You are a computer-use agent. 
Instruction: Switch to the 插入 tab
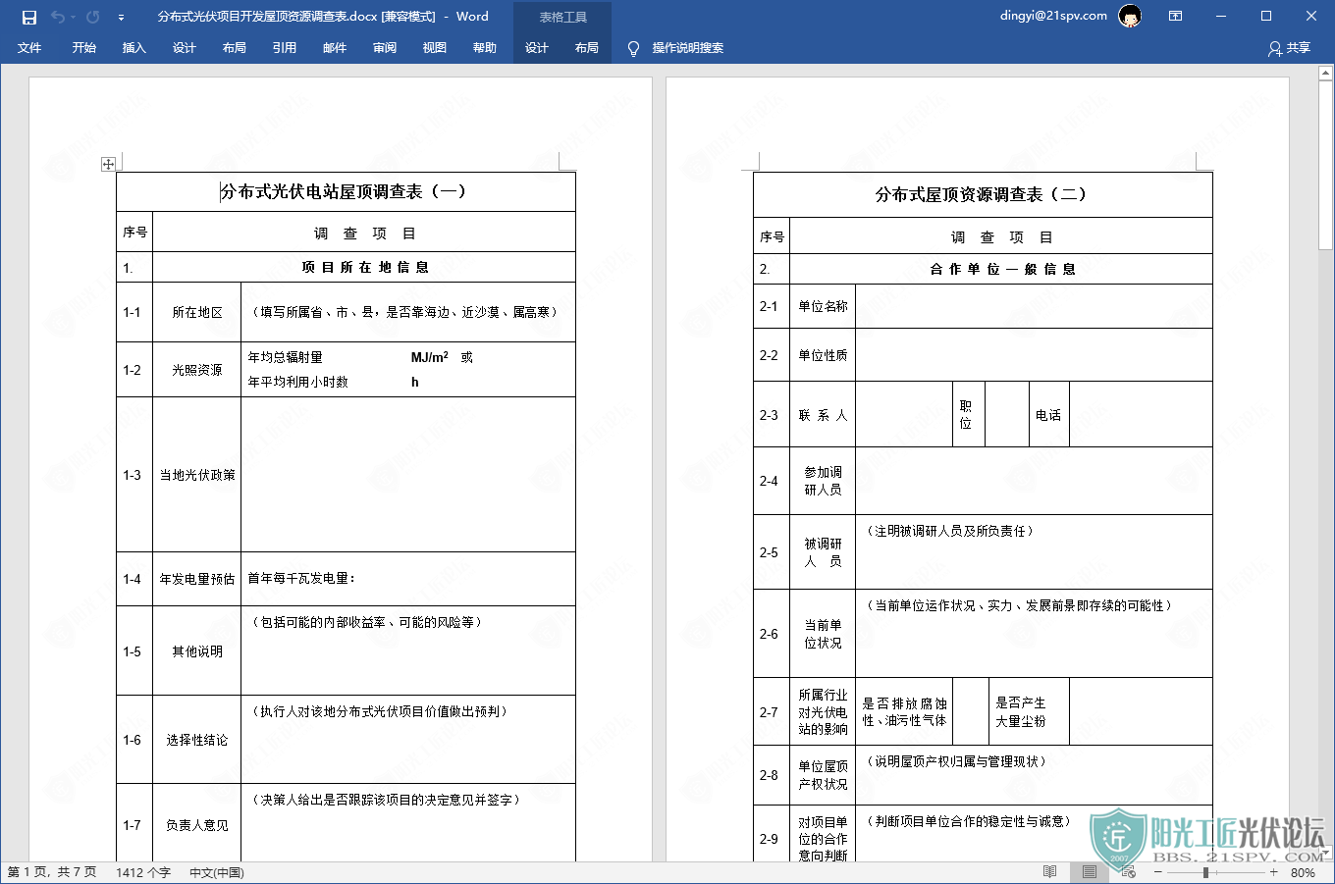(x=133, y=47)
